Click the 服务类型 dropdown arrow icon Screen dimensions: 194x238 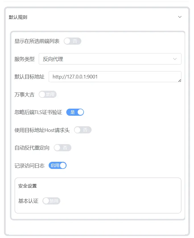(x=175, y=59)
